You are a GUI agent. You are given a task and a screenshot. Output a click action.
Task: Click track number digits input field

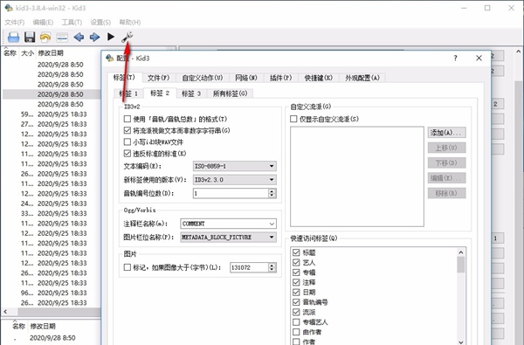click(x=231, y=193)
